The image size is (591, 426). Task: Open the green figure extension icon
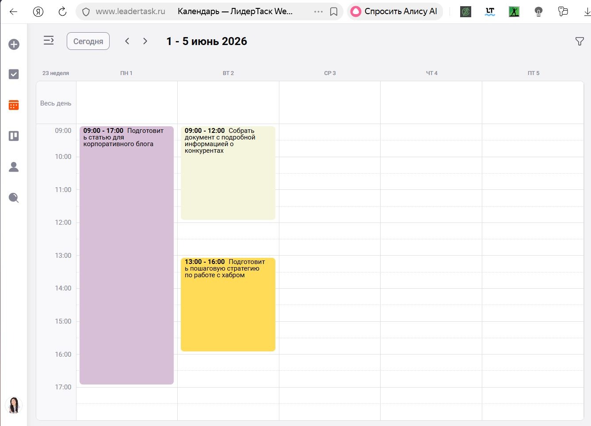[514, 12]
